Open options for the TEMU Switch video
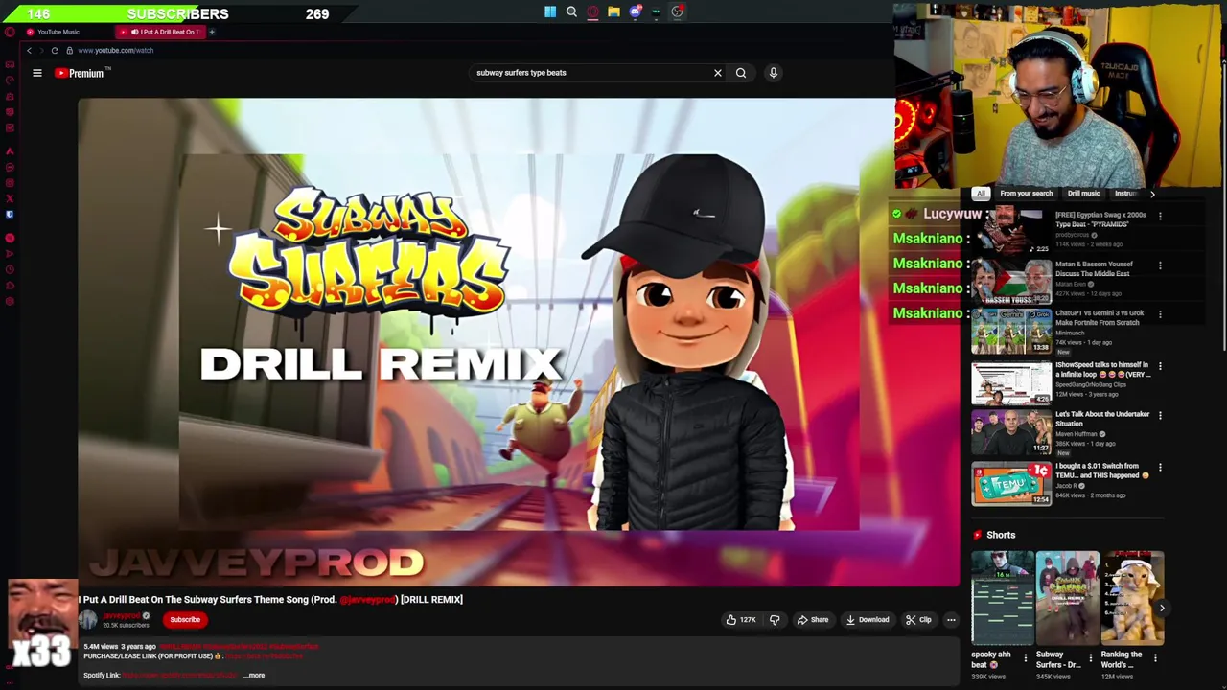This screenshot has height=690, width=1227. [x=1160, y=468]
